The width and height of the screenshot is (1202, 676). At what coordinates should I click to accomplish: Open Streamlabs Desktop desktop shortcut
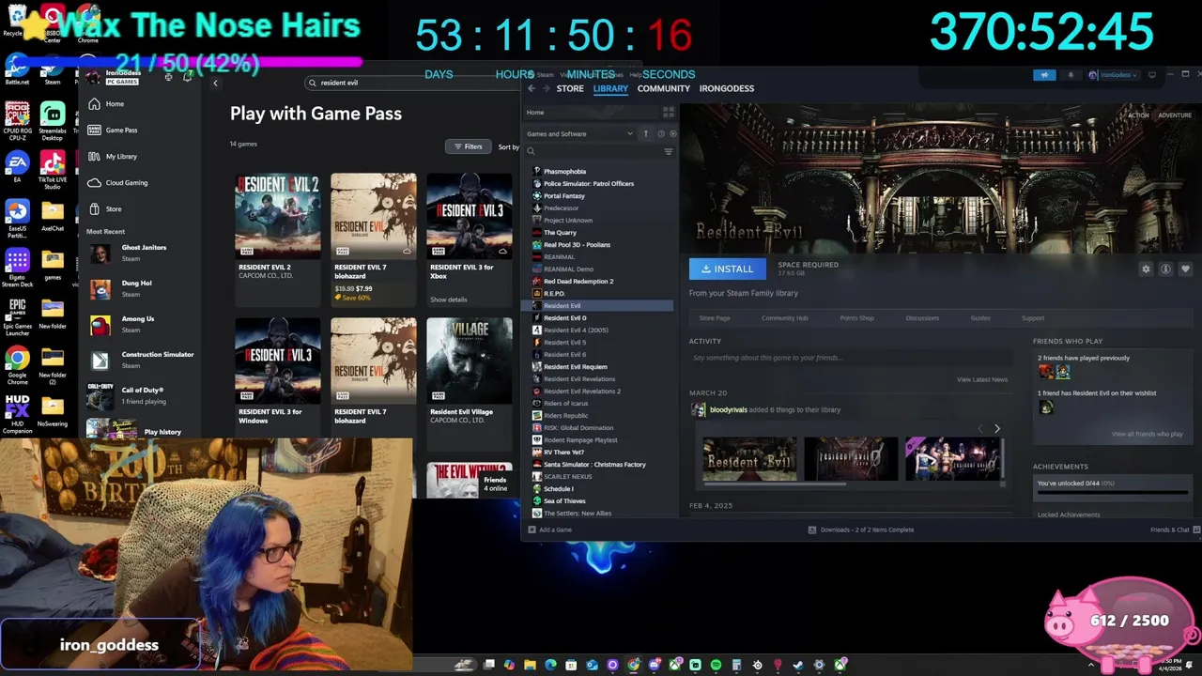click(53, 120)
